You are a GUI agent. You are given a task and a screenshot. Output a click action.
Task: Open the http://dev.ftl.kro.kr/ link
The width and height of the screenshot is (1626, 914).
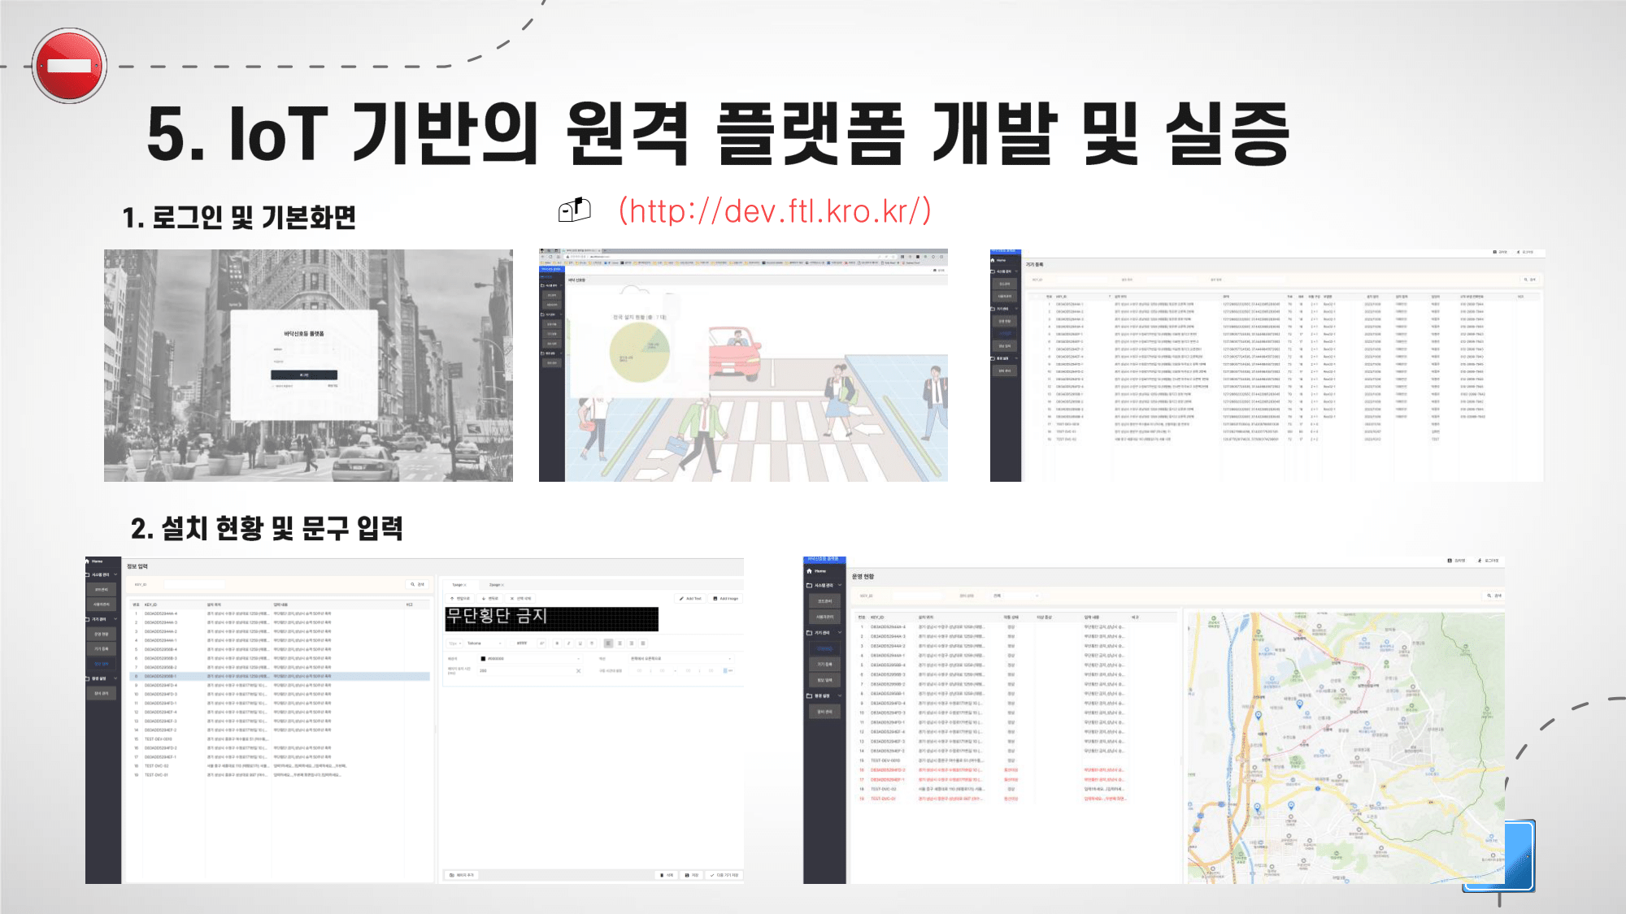(775, 210)
